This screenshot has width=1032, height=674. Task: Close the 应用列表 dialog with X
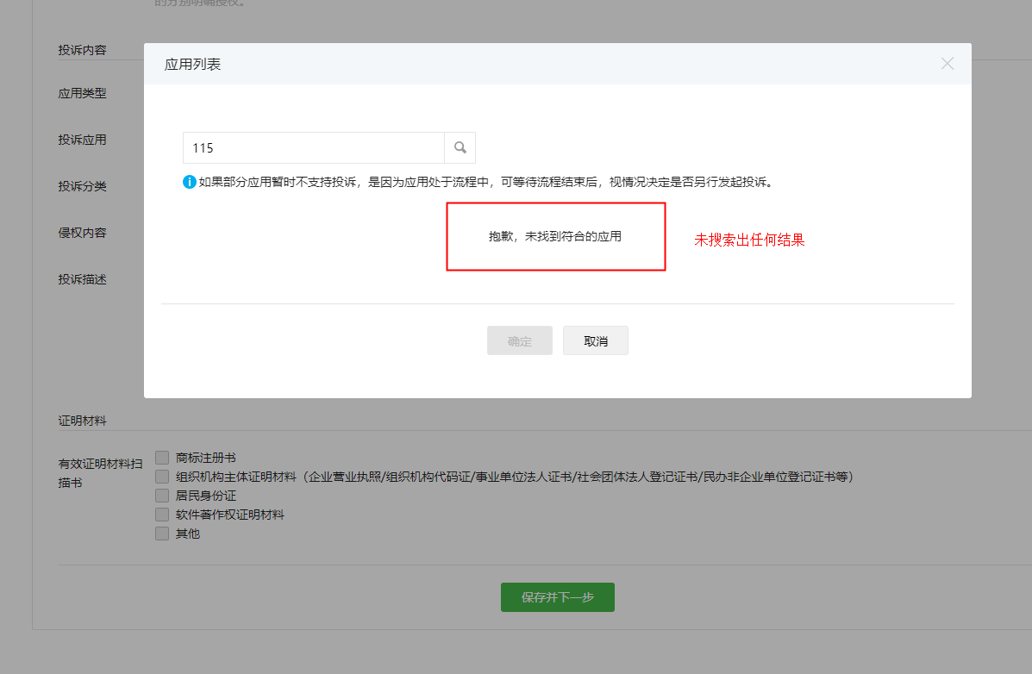tap(948, 63)
